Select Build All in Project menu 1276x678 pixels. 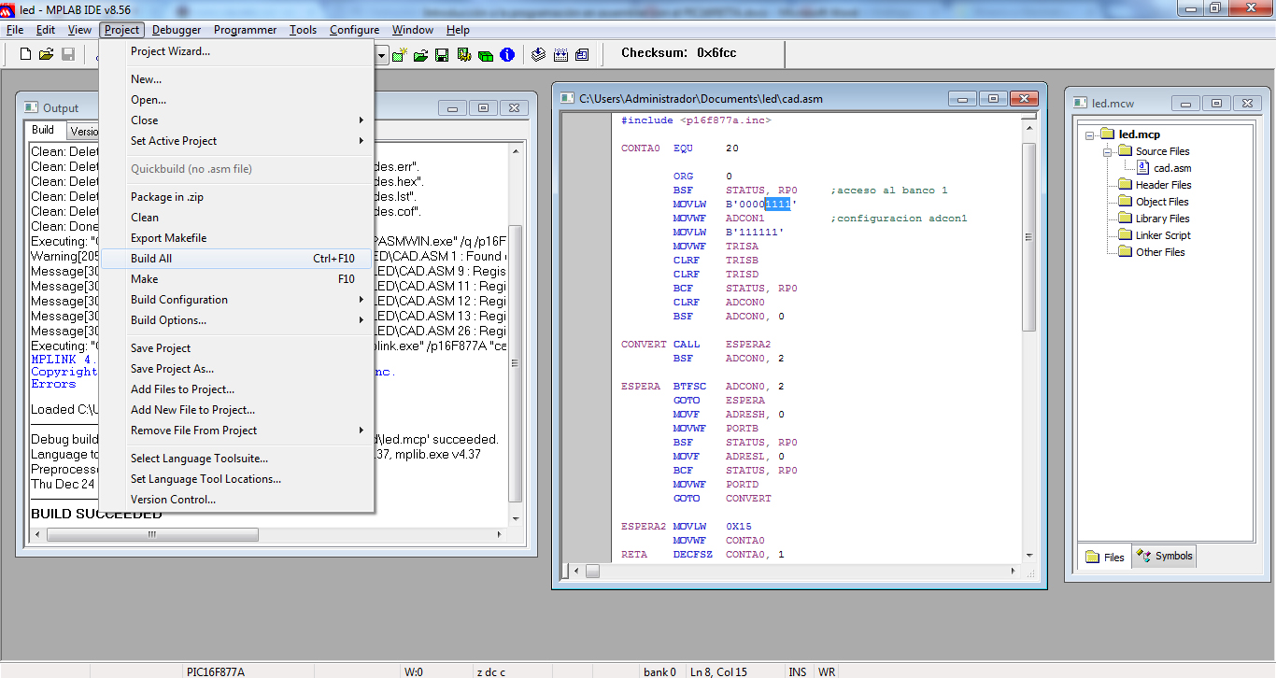(237, 259)
